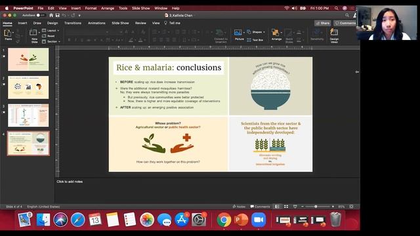The height and width of the screenshot is (236, 420).
Task: Toggle Comments pane in status bar
Action: pyautogui.click(x=260, y=206)
